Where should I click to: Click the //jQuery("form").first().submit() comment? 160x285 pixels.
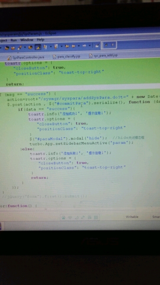45,196
